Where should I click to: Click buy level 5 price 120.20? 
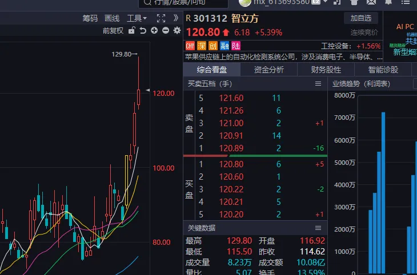tap(231, 215)
